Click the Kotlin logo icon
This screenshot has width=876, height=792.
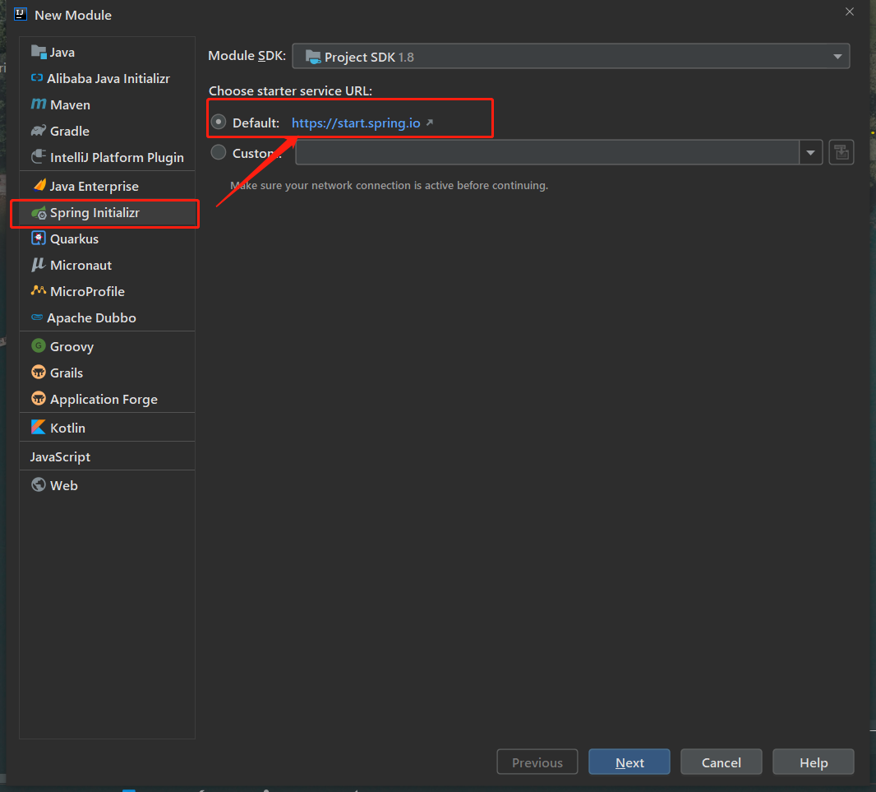pyautogui.click(x=39, y=428)
